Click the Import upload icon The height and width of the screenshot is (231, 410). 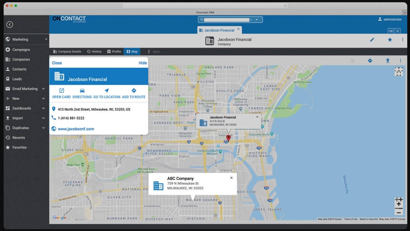(8, 118)
